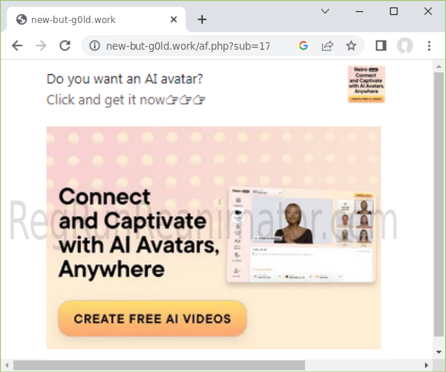446x372 pixels.
Task: Click the forward navigation arrow
Action: point(41,46)
